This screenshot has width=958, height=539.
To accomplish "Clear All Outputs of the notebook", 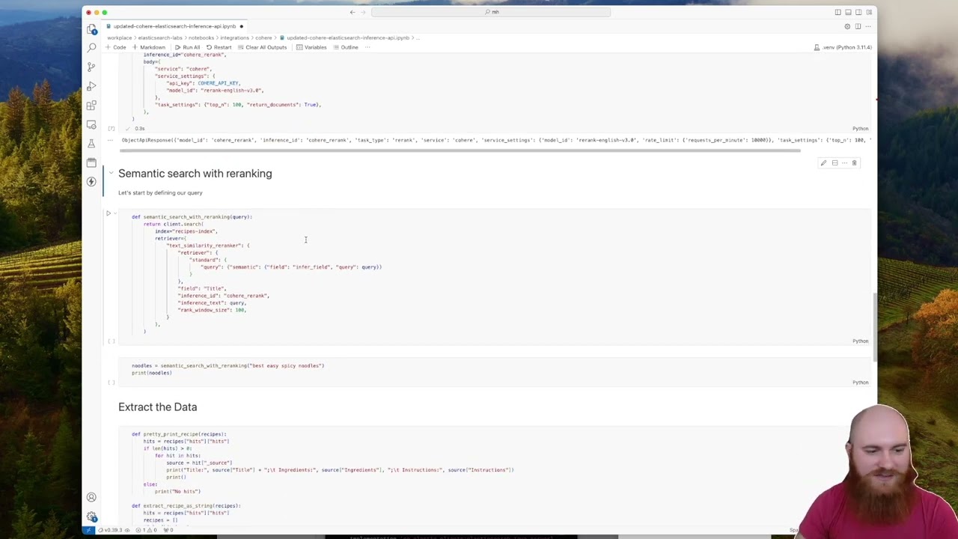I will (262, 47).
